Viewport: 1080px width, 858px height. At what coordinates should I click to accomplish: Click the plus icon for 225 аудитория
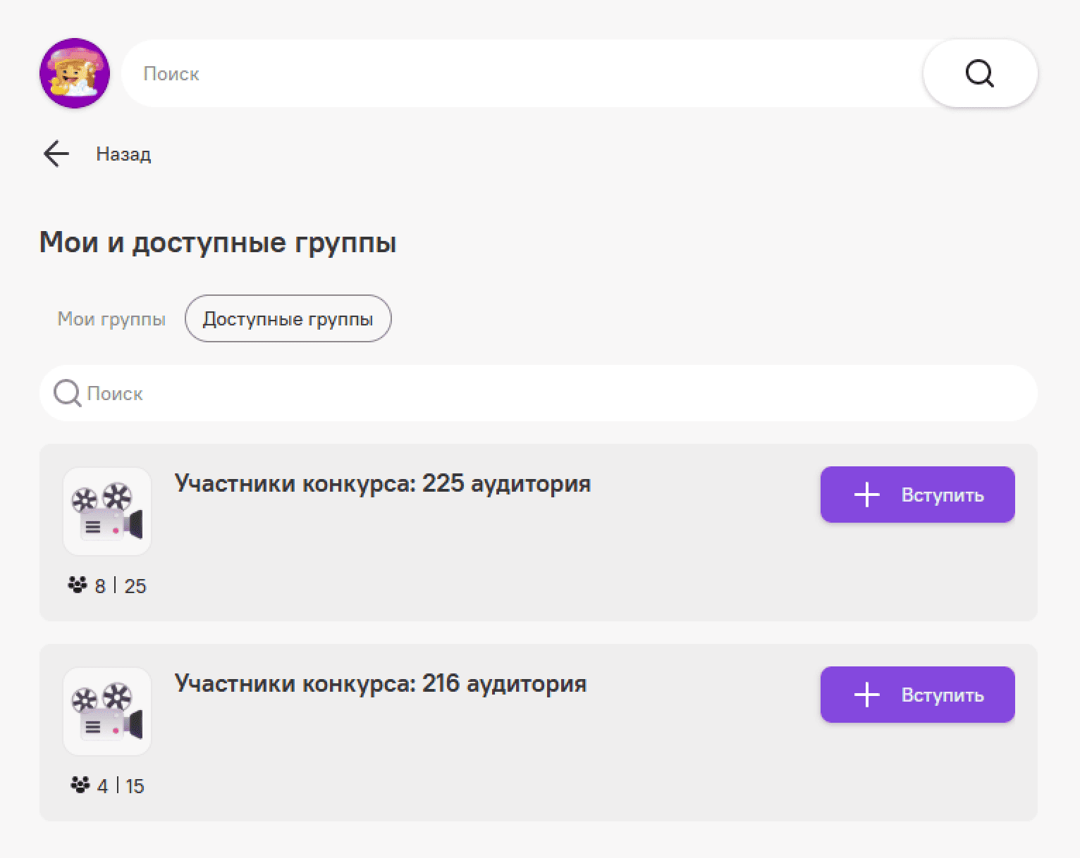pyautogui.click(x=866, y=495)
